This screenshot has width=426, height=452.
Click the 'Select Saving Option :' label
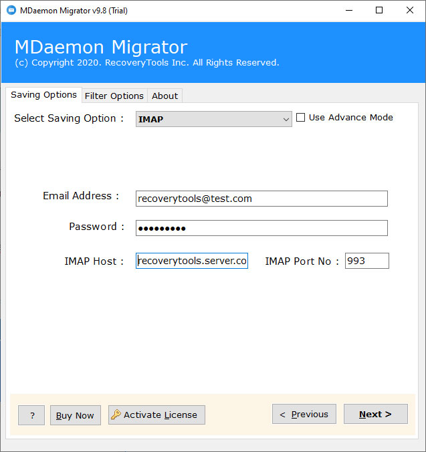click(x=69, y=118)
